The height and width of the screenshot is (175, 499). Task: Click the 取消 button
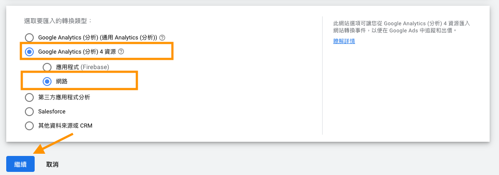pos(52,164)
